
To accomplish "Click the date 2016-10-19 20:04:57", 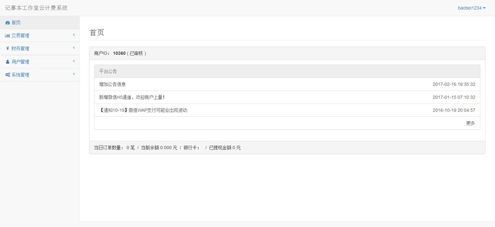I will tap(454, 110).
